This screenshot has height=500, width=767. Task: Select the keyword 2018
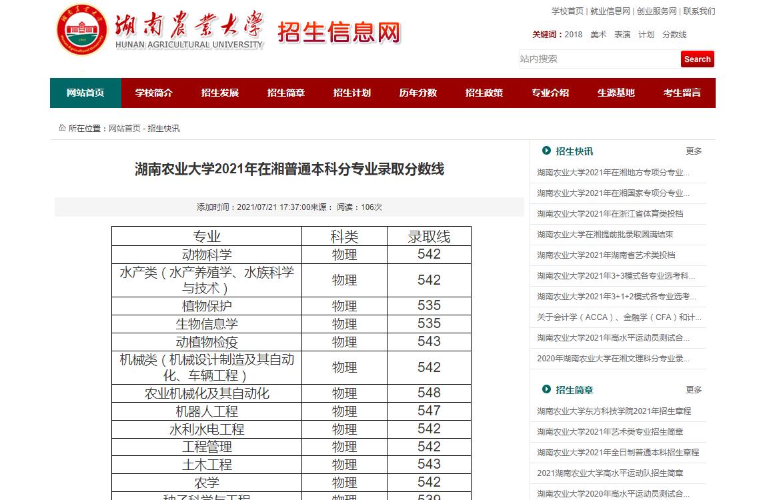tap(574, 35)
